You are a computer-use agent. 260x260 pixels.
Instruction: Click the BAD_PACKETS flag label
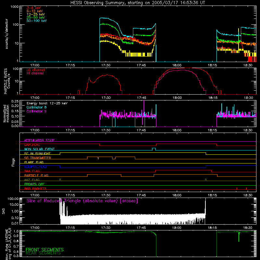coord(35,188)
